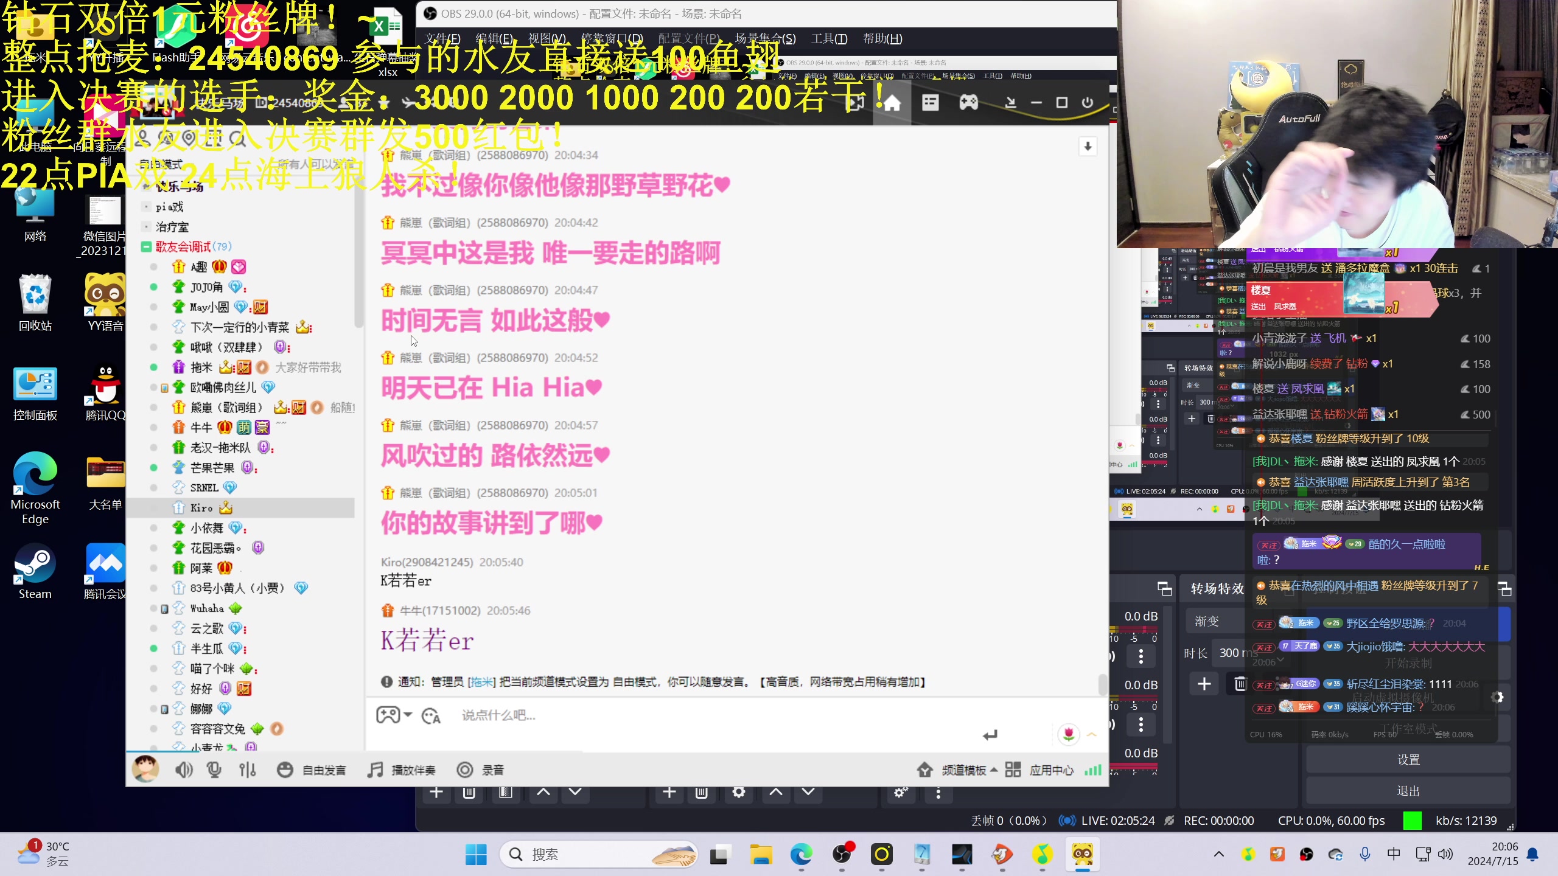The height and width of the screenshot is (876, 1558).
Task: Click the OBS 退出 button
Action: click(1408, 791)
